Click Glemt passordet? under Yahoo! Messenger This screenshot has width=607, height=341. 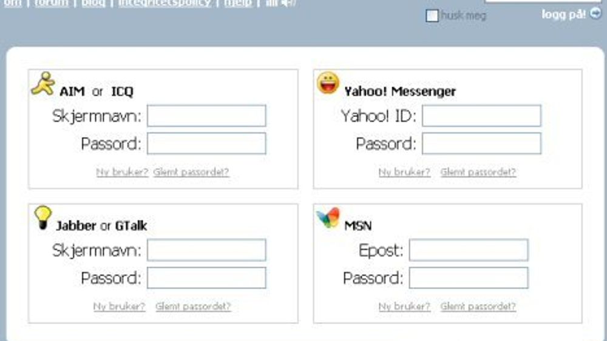(478, 172)
